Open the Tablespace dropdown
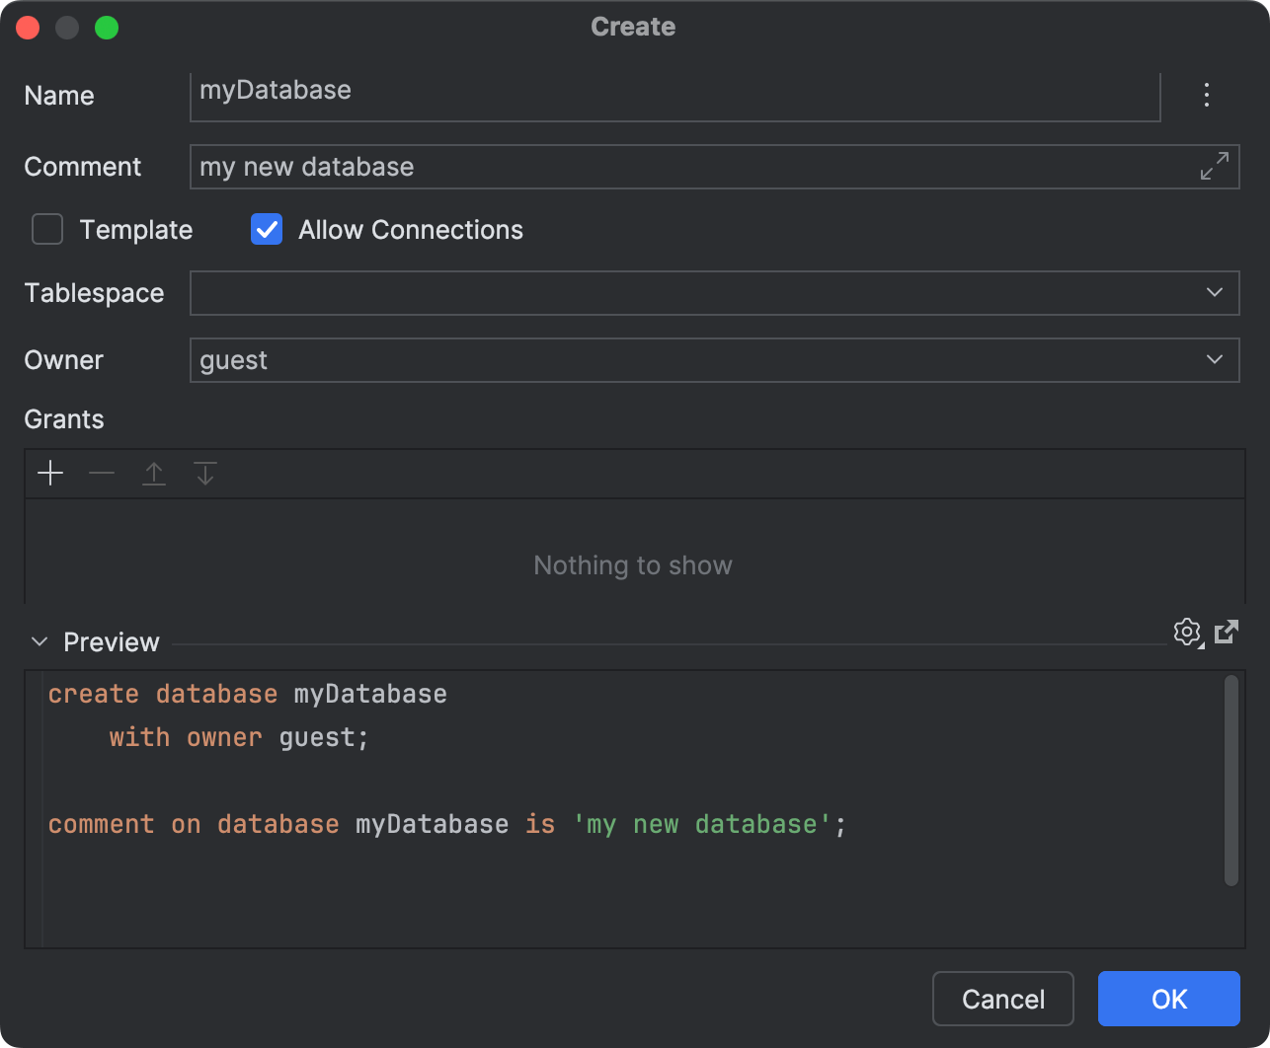 tap(1214, 293)
